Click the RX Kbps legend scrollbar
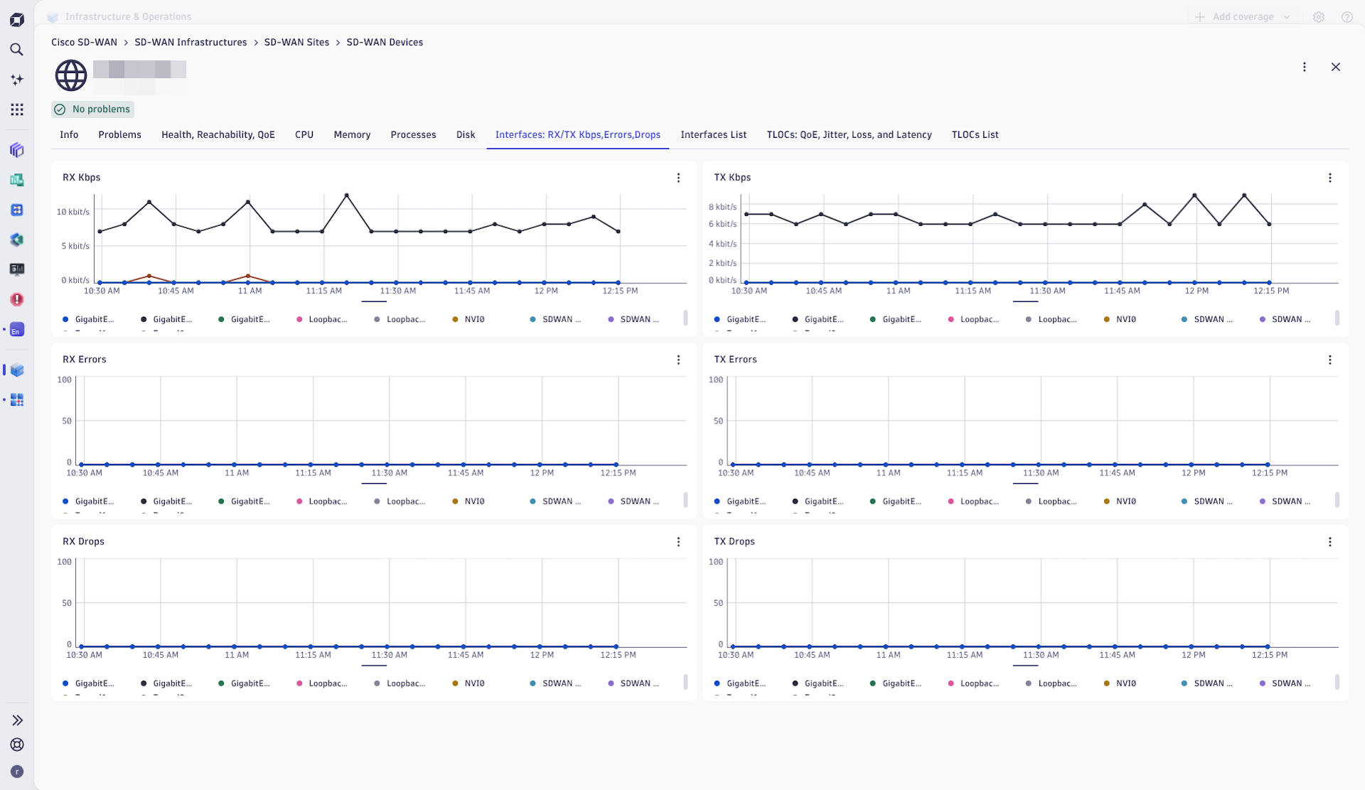This screenshot has height=790, width=1365. [685, 318]
